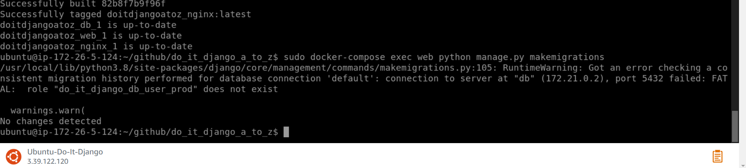Click the final shell prompt line
The width and height of the screenshot is (746, 168).
pyautogui.click(x=144, y=132)
